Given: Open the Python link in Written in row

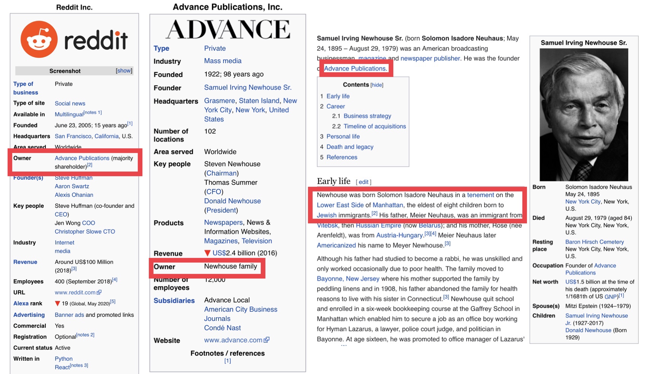Looking at the screenshot, I should (64, 359).
